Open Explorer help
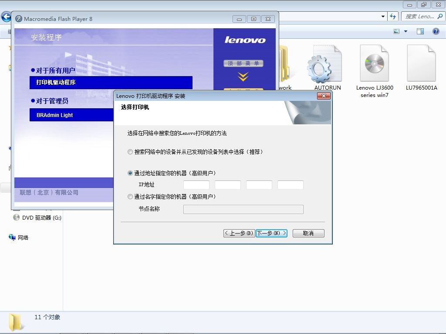This screenshot has height=334, width=446. (436, 31)
